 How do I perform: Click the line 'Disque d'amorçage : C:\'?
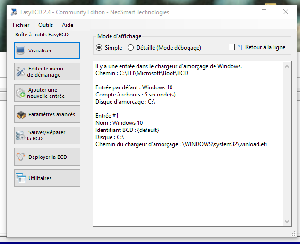click(x=125, y=102)
